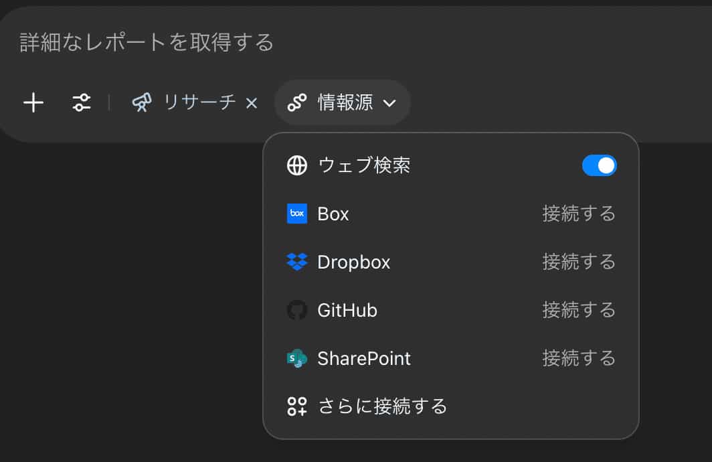Select the Dropbox menu label
712x462 pixels.
pos(354,262)
